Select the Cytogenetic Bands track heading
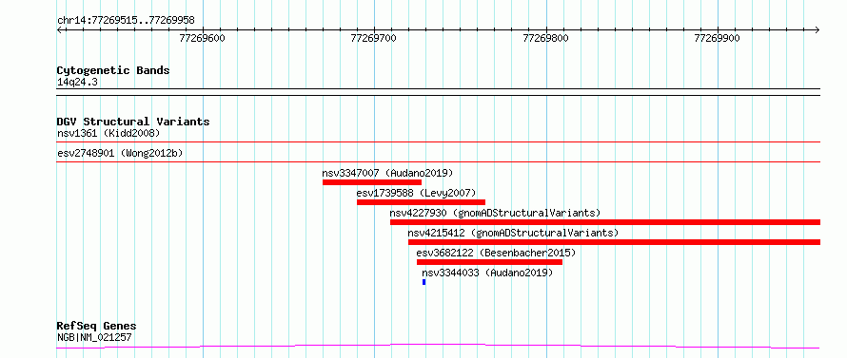 (113, 70)
